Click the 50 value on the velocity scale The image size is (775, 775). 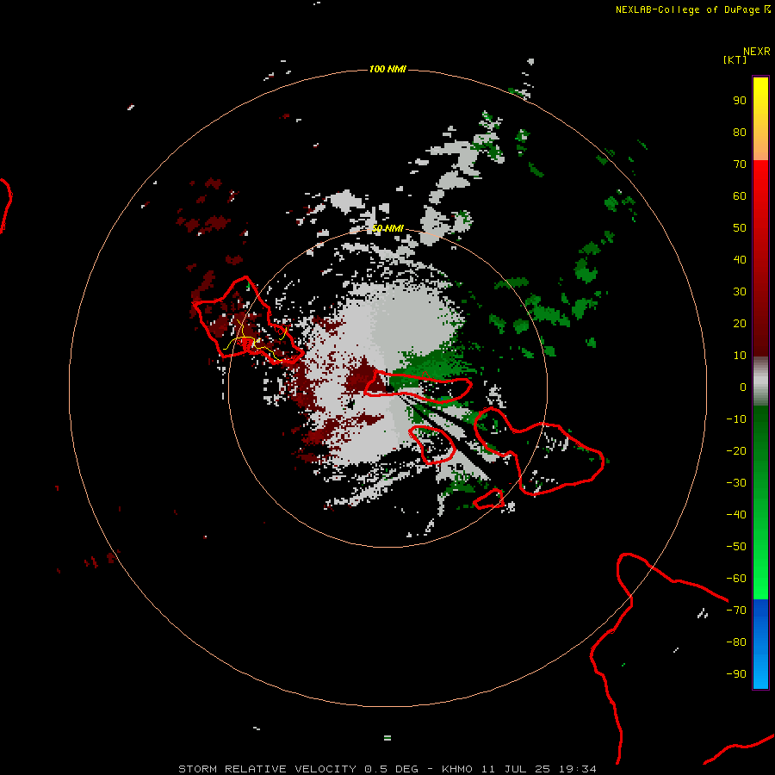740,228
